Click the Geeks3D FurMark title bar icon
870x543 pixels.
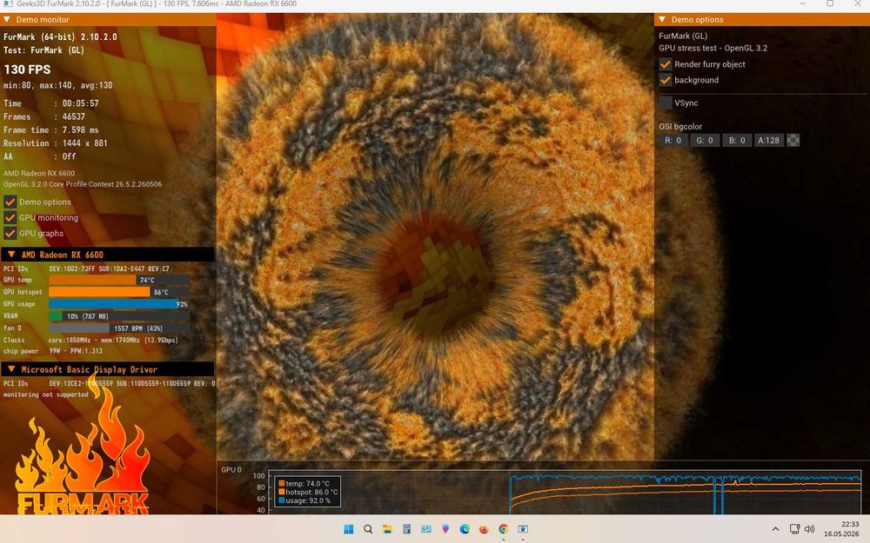(x=8, y=3)
